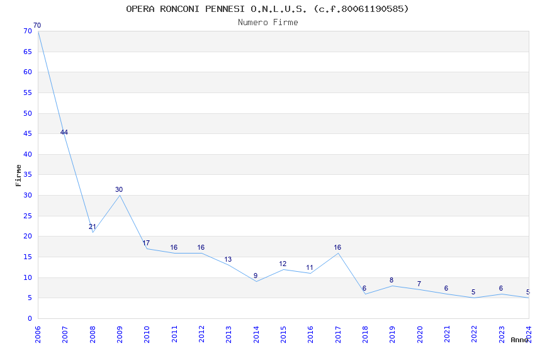This screenshot has width=535, height=346.
Task: Select the data label 11 for 2016
Action: [310, 268]
